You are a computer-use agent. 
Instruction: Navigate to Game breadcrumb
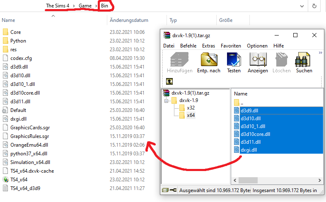85,6
